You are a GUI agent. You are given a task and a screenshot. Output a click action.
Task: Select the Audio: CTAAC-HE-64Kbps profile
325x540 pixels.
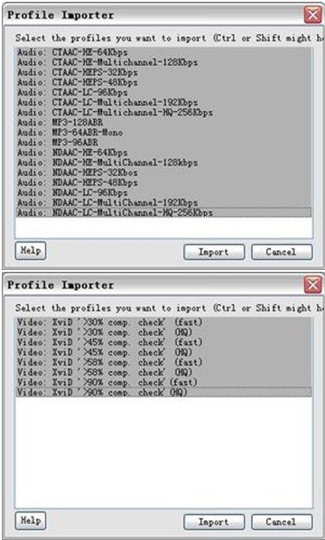(x=162, y=52)
